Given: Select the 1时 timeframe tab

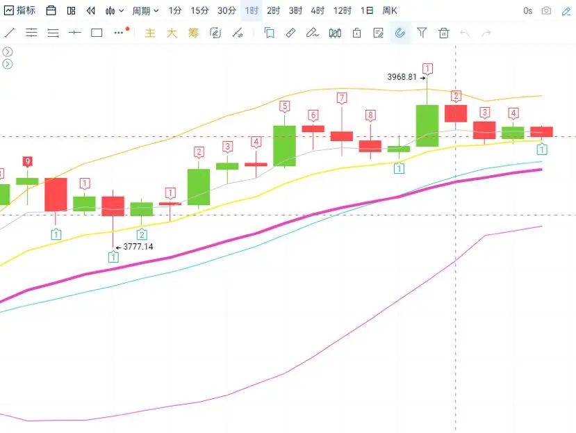Looking at the screenshot, I should 252,10.
